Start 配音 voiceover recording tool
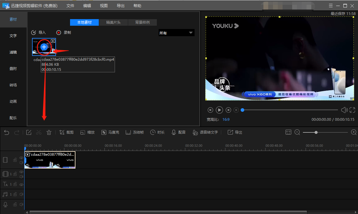358x214 pixels. [x=178, y=132]
